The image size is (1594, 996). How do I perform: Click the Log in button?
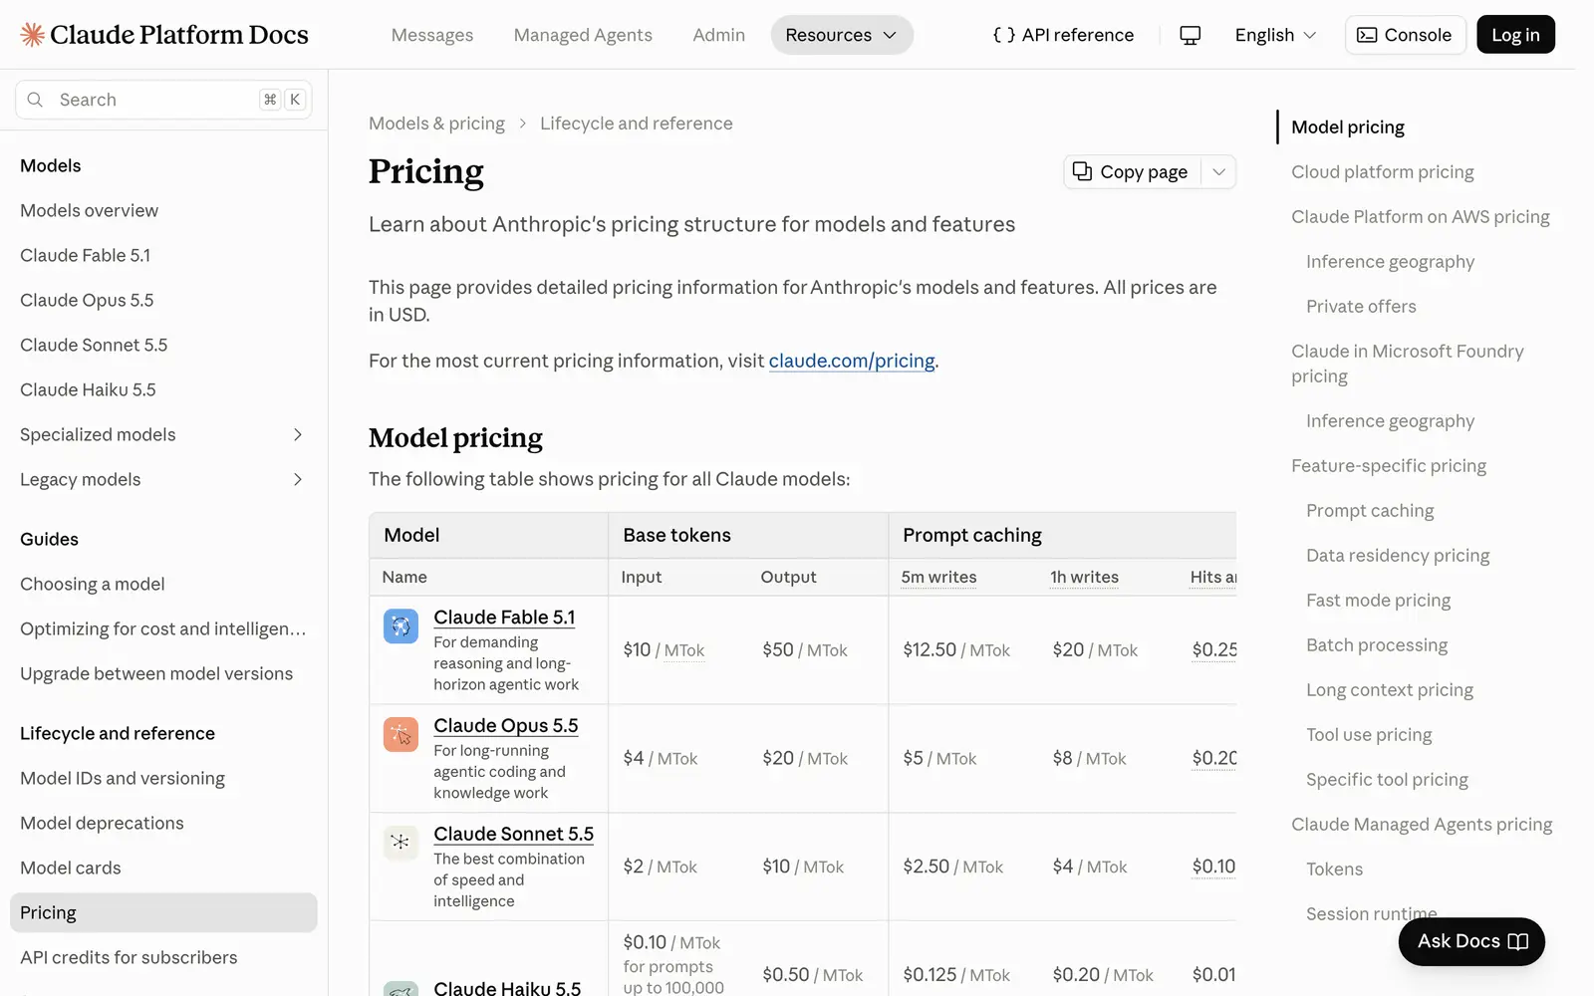[1515, 35]
